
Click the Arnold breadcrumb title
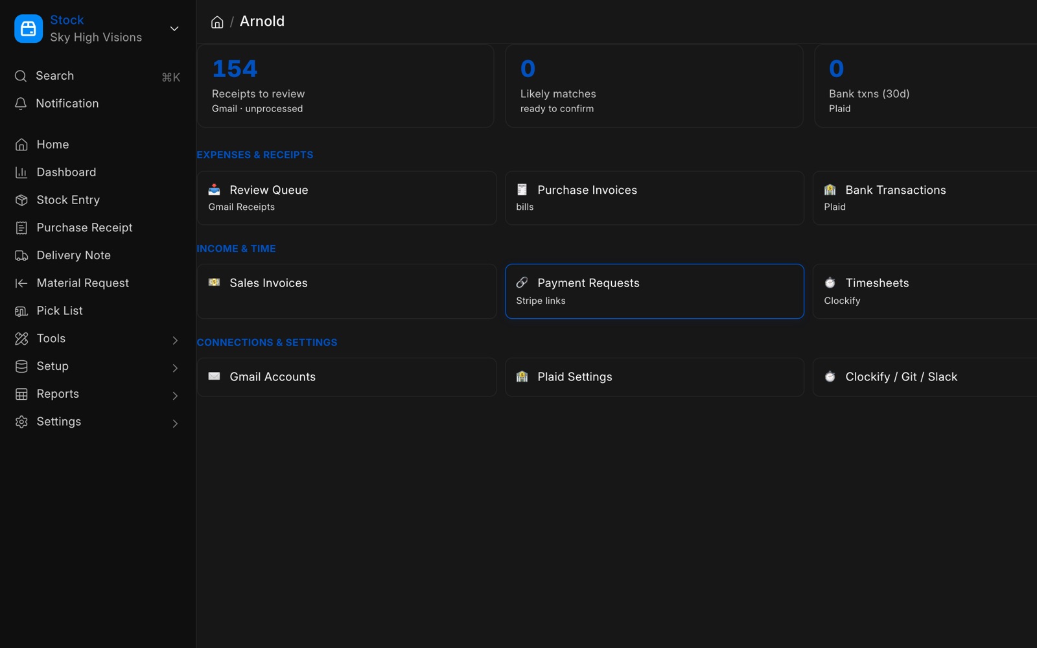point(262,21)
